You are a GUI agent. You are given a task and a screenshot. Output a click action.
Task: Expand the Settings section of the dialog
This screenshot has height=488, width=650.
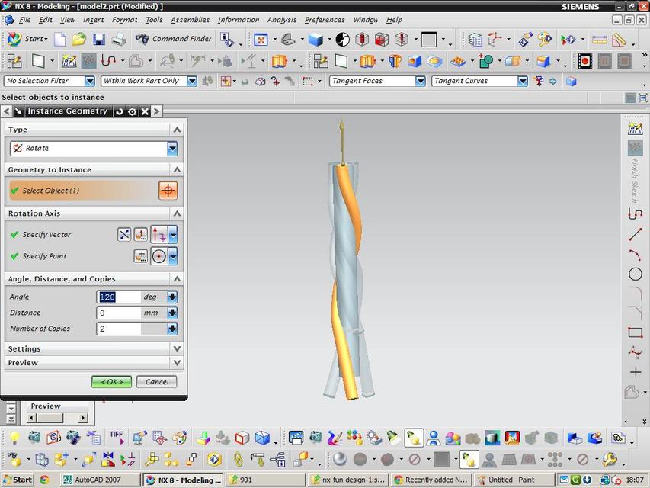click(176, 348)
